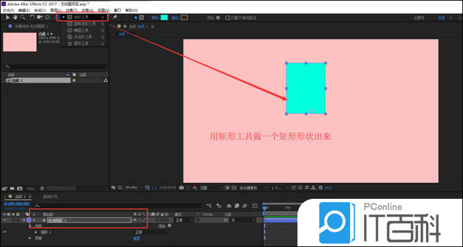Collapse the shape layer 1 twirl arrow

pyautogui.click(x=24, y=220)
